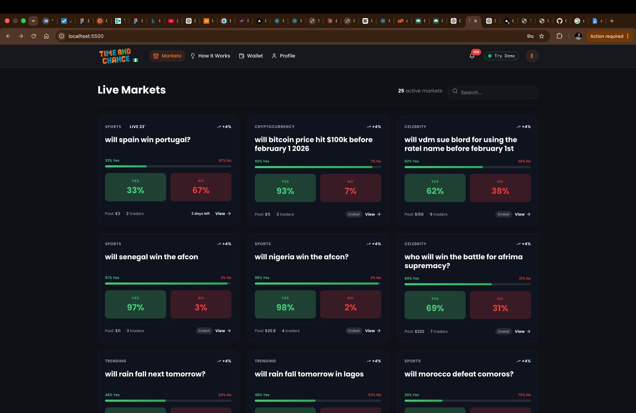Click the Spain vs Portugal odds progress bar

168,166
